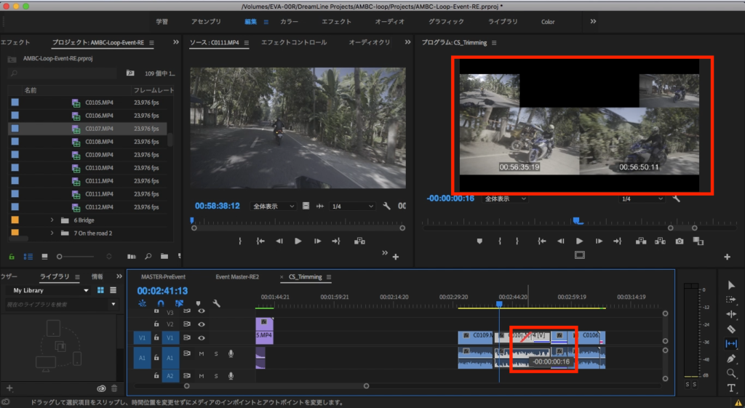Switch to the Event Master-RE2 sequence tab

pyautogui.click(x=236, y=277)
